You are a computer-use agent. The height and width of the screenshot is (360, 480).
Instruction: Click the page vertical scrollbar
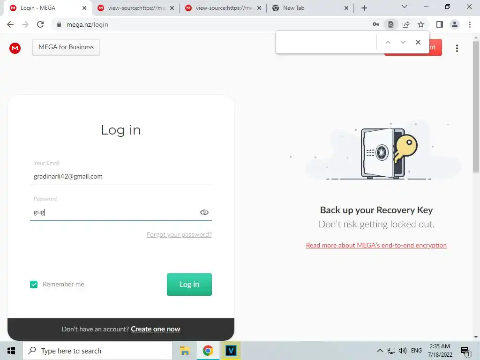(x=476, y=106)
